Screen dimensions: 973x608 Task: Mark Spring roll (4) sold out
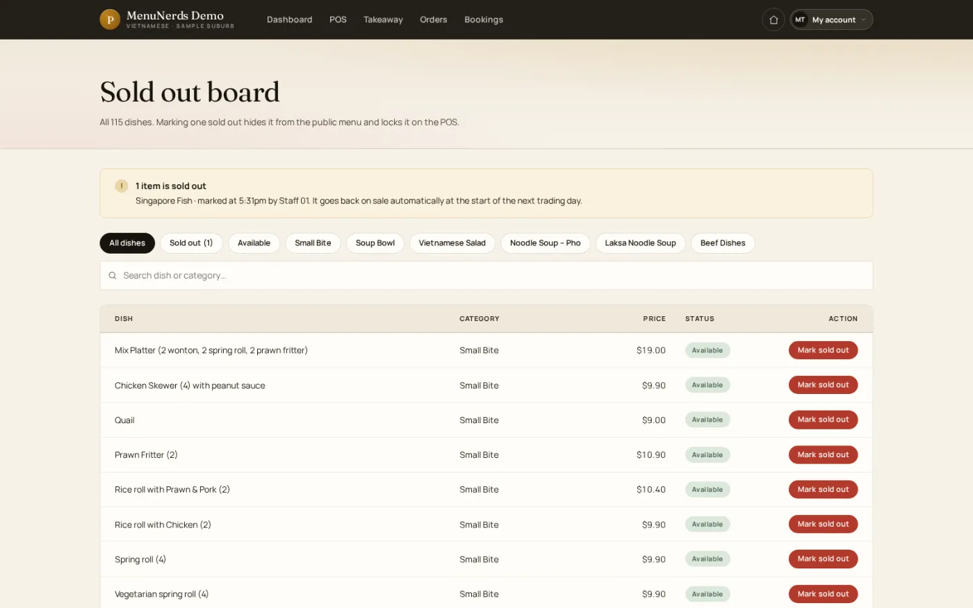click(x=823, y=559)
